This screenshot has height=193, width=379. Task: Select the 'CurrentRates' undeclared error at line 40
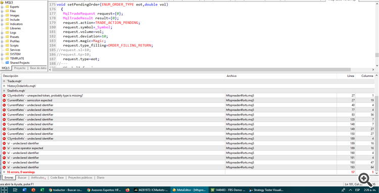(x=188, y=105)
